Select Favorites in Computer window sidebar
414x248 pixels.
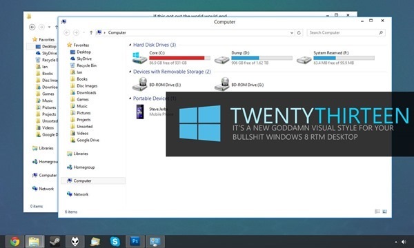point(78,45)
